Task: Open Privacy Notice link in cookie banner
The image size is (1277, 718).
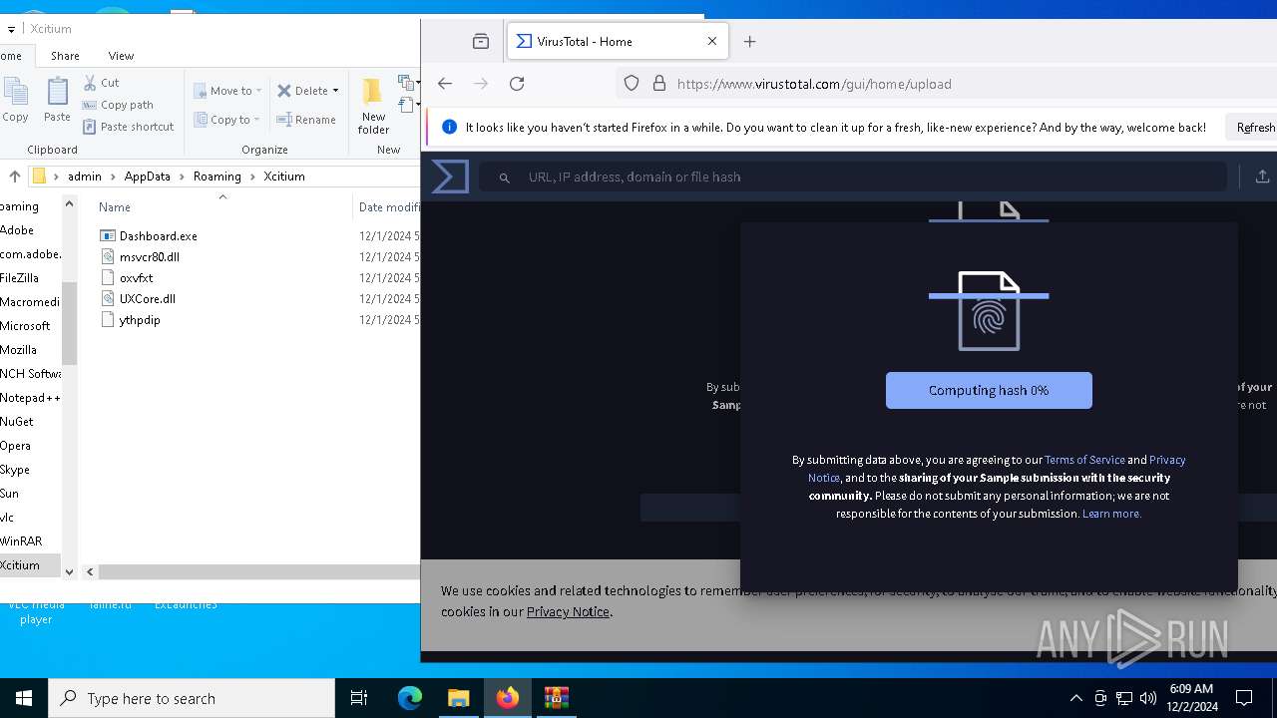Action: point(568,611)
